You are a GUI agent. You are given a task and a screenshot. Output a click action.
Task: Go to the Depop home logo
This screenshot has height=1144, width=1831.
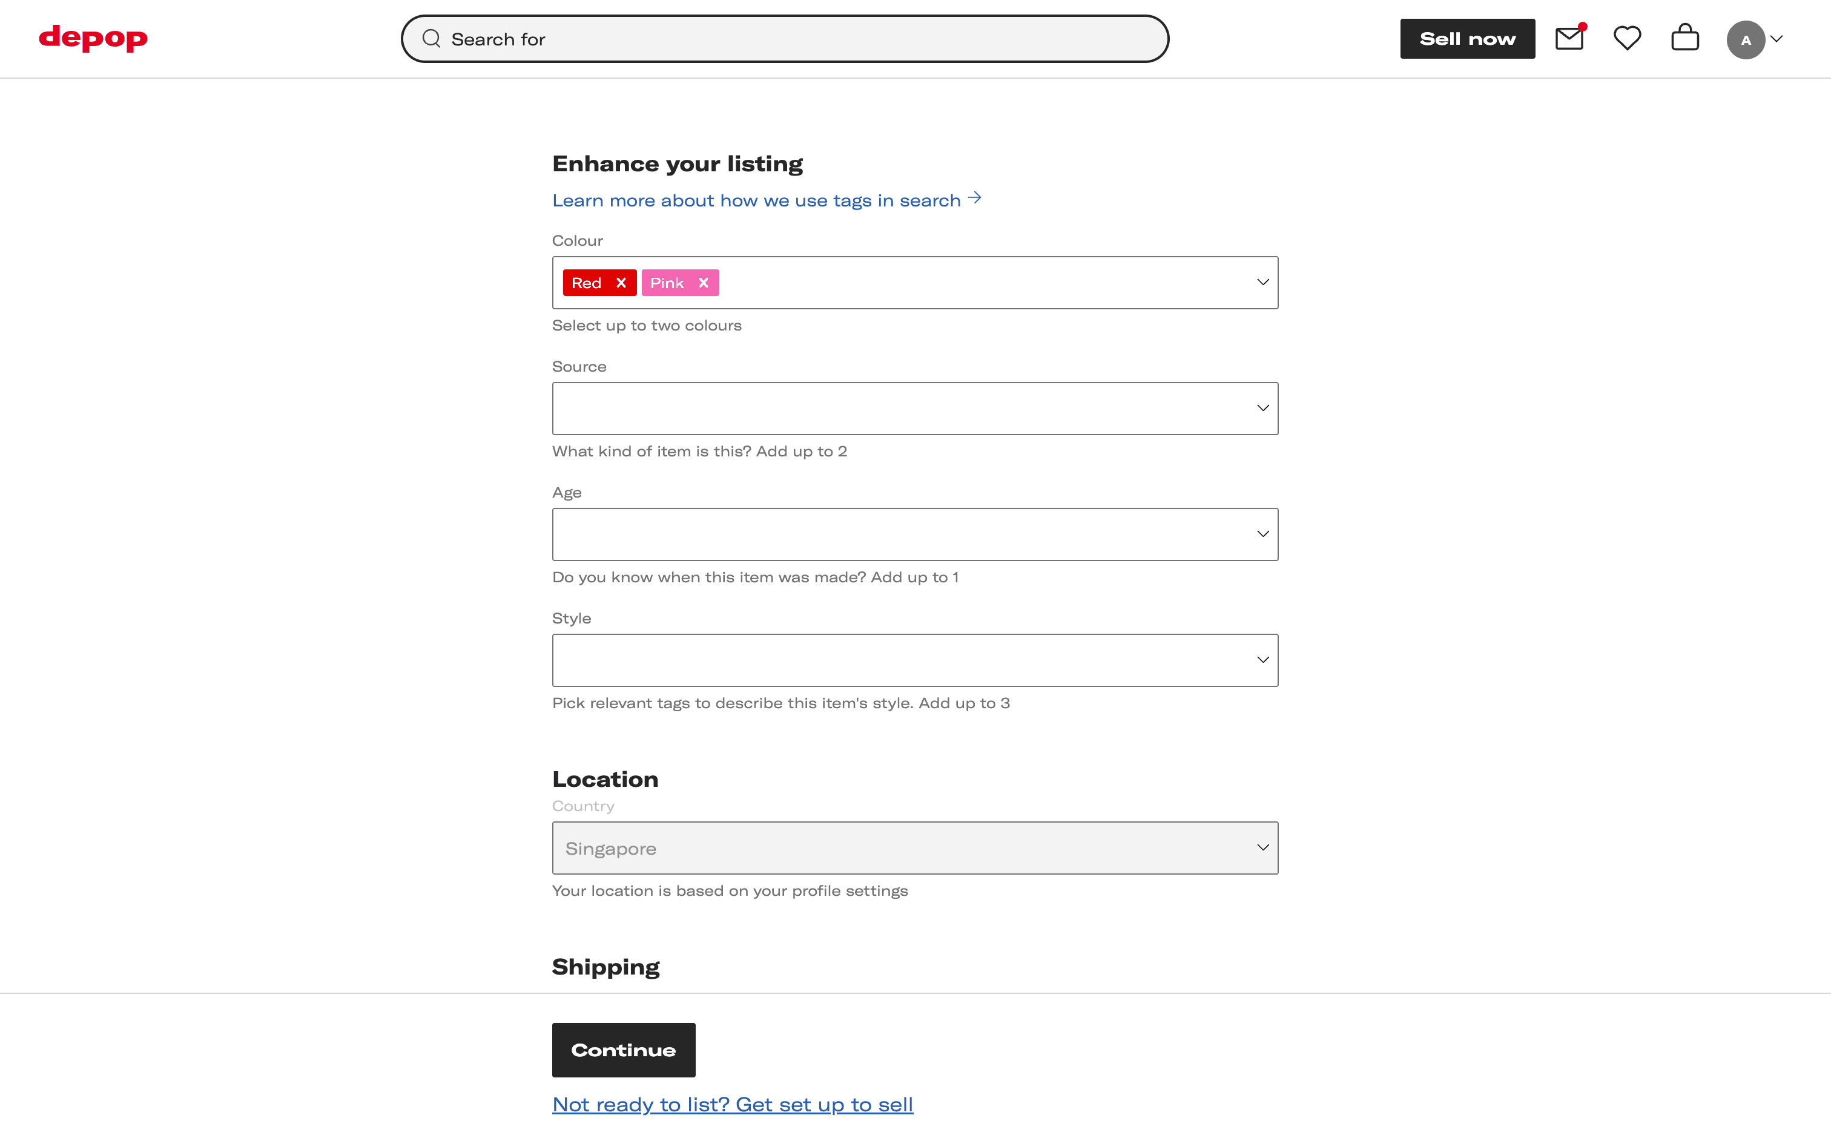93,39
